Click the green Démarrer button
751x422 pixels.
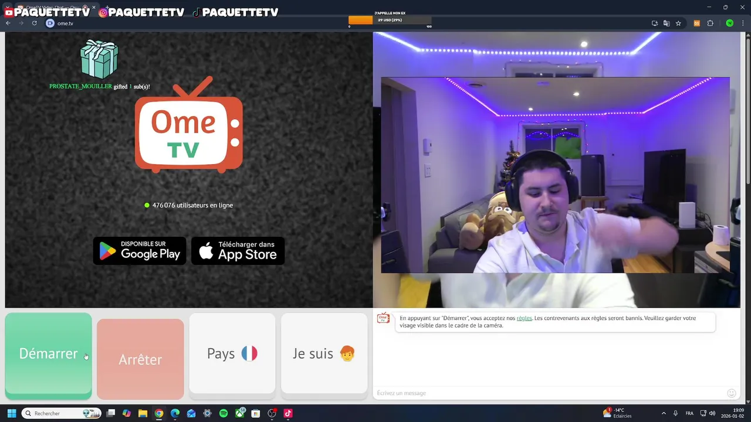click(48, 356)
